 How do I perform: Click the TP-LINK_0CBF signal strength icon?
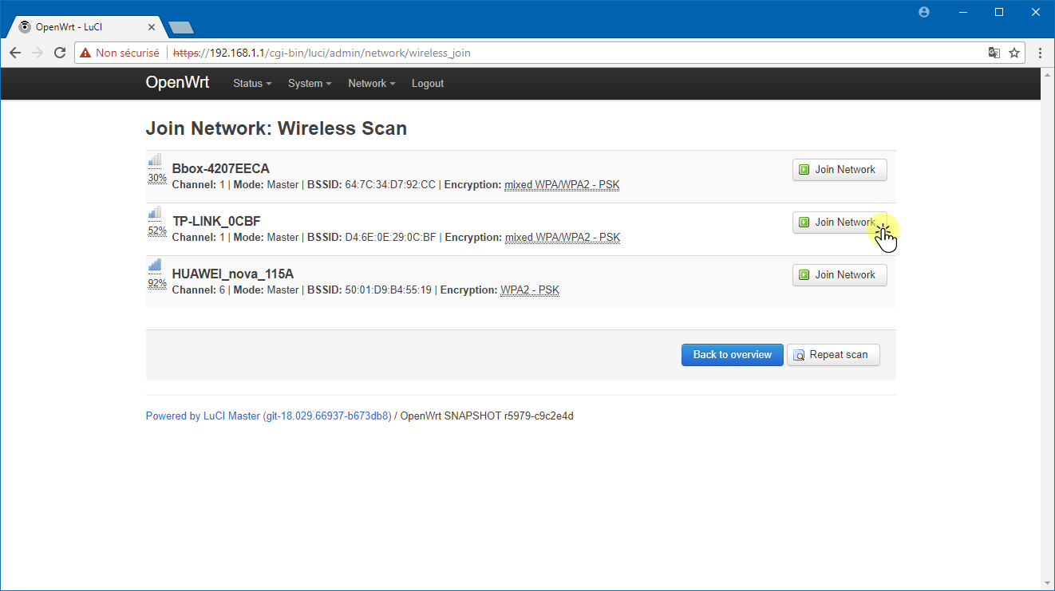pos(155,212)
